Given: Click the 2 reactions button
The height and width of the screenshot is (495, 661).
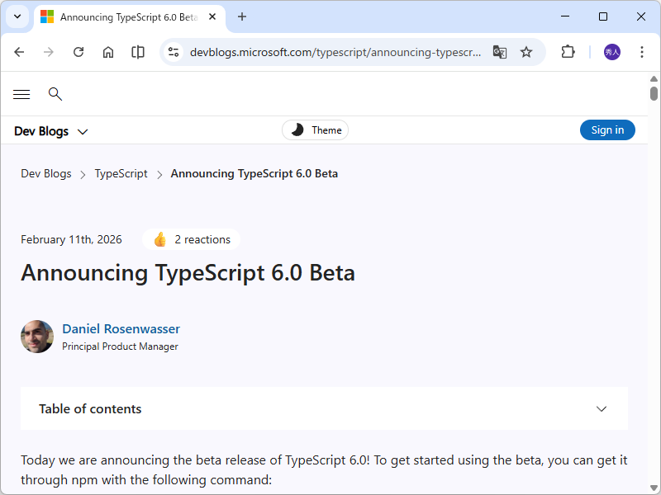Looking at the screenshot, I should click(x=192, y=240).
